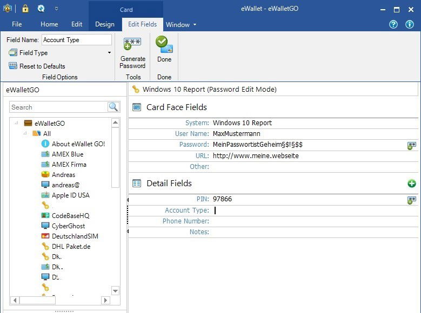This screenshot has height=313, width=421.
Task: Select the Andreas entry
Action: click(63, 175)
